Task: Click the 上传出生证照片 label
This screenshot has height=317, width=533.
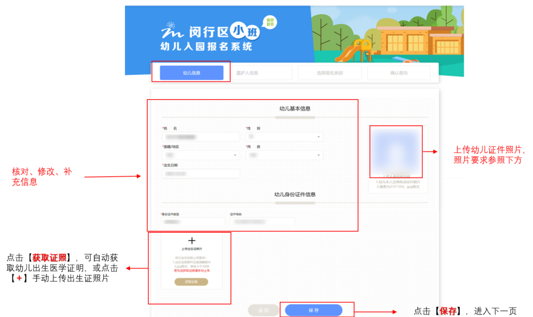Action: point(191,249)
